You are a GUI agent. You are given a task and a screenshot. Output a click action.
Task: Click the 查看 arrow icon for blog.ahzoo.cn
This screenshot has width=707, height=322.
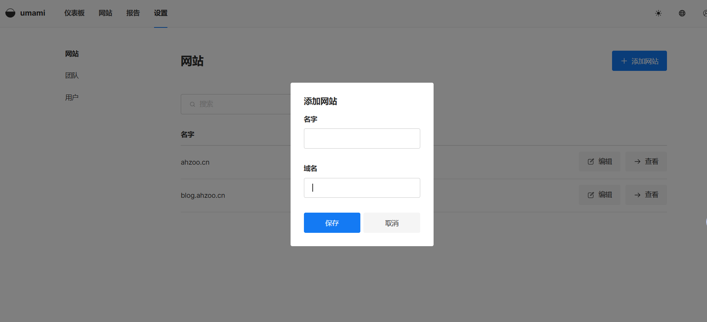coord(637,195)
